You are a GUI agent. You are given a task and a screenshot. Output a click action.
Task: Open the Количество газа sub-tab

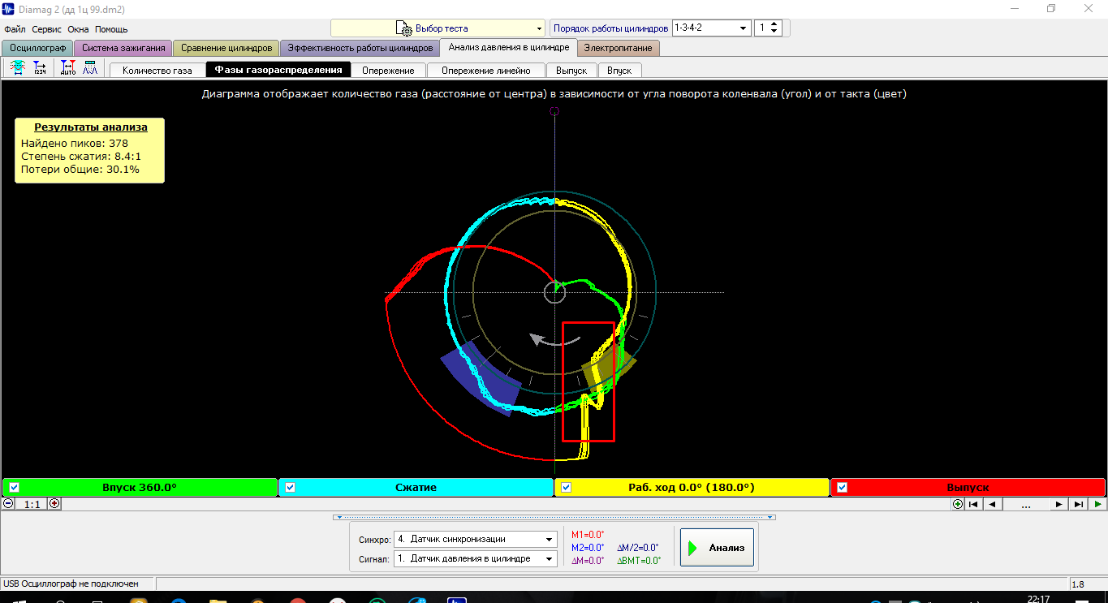(x=157, y=71)
